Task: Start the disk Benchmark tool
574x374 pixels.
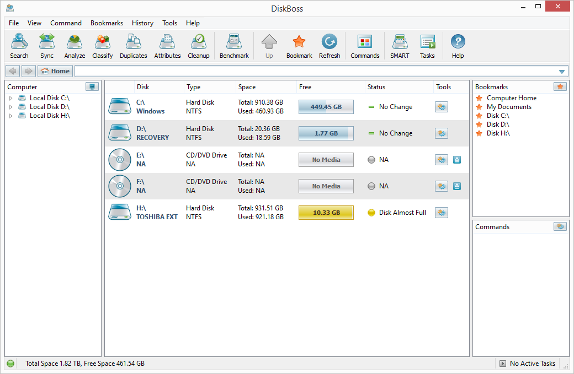Action: (234, 46)
